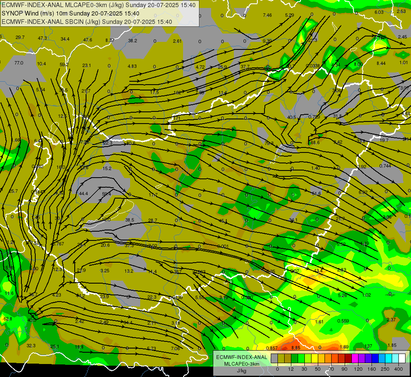Viewport: 411px width, 377px height.
Task: Click the map value '6.92'
Action: (x=363, y=192)
